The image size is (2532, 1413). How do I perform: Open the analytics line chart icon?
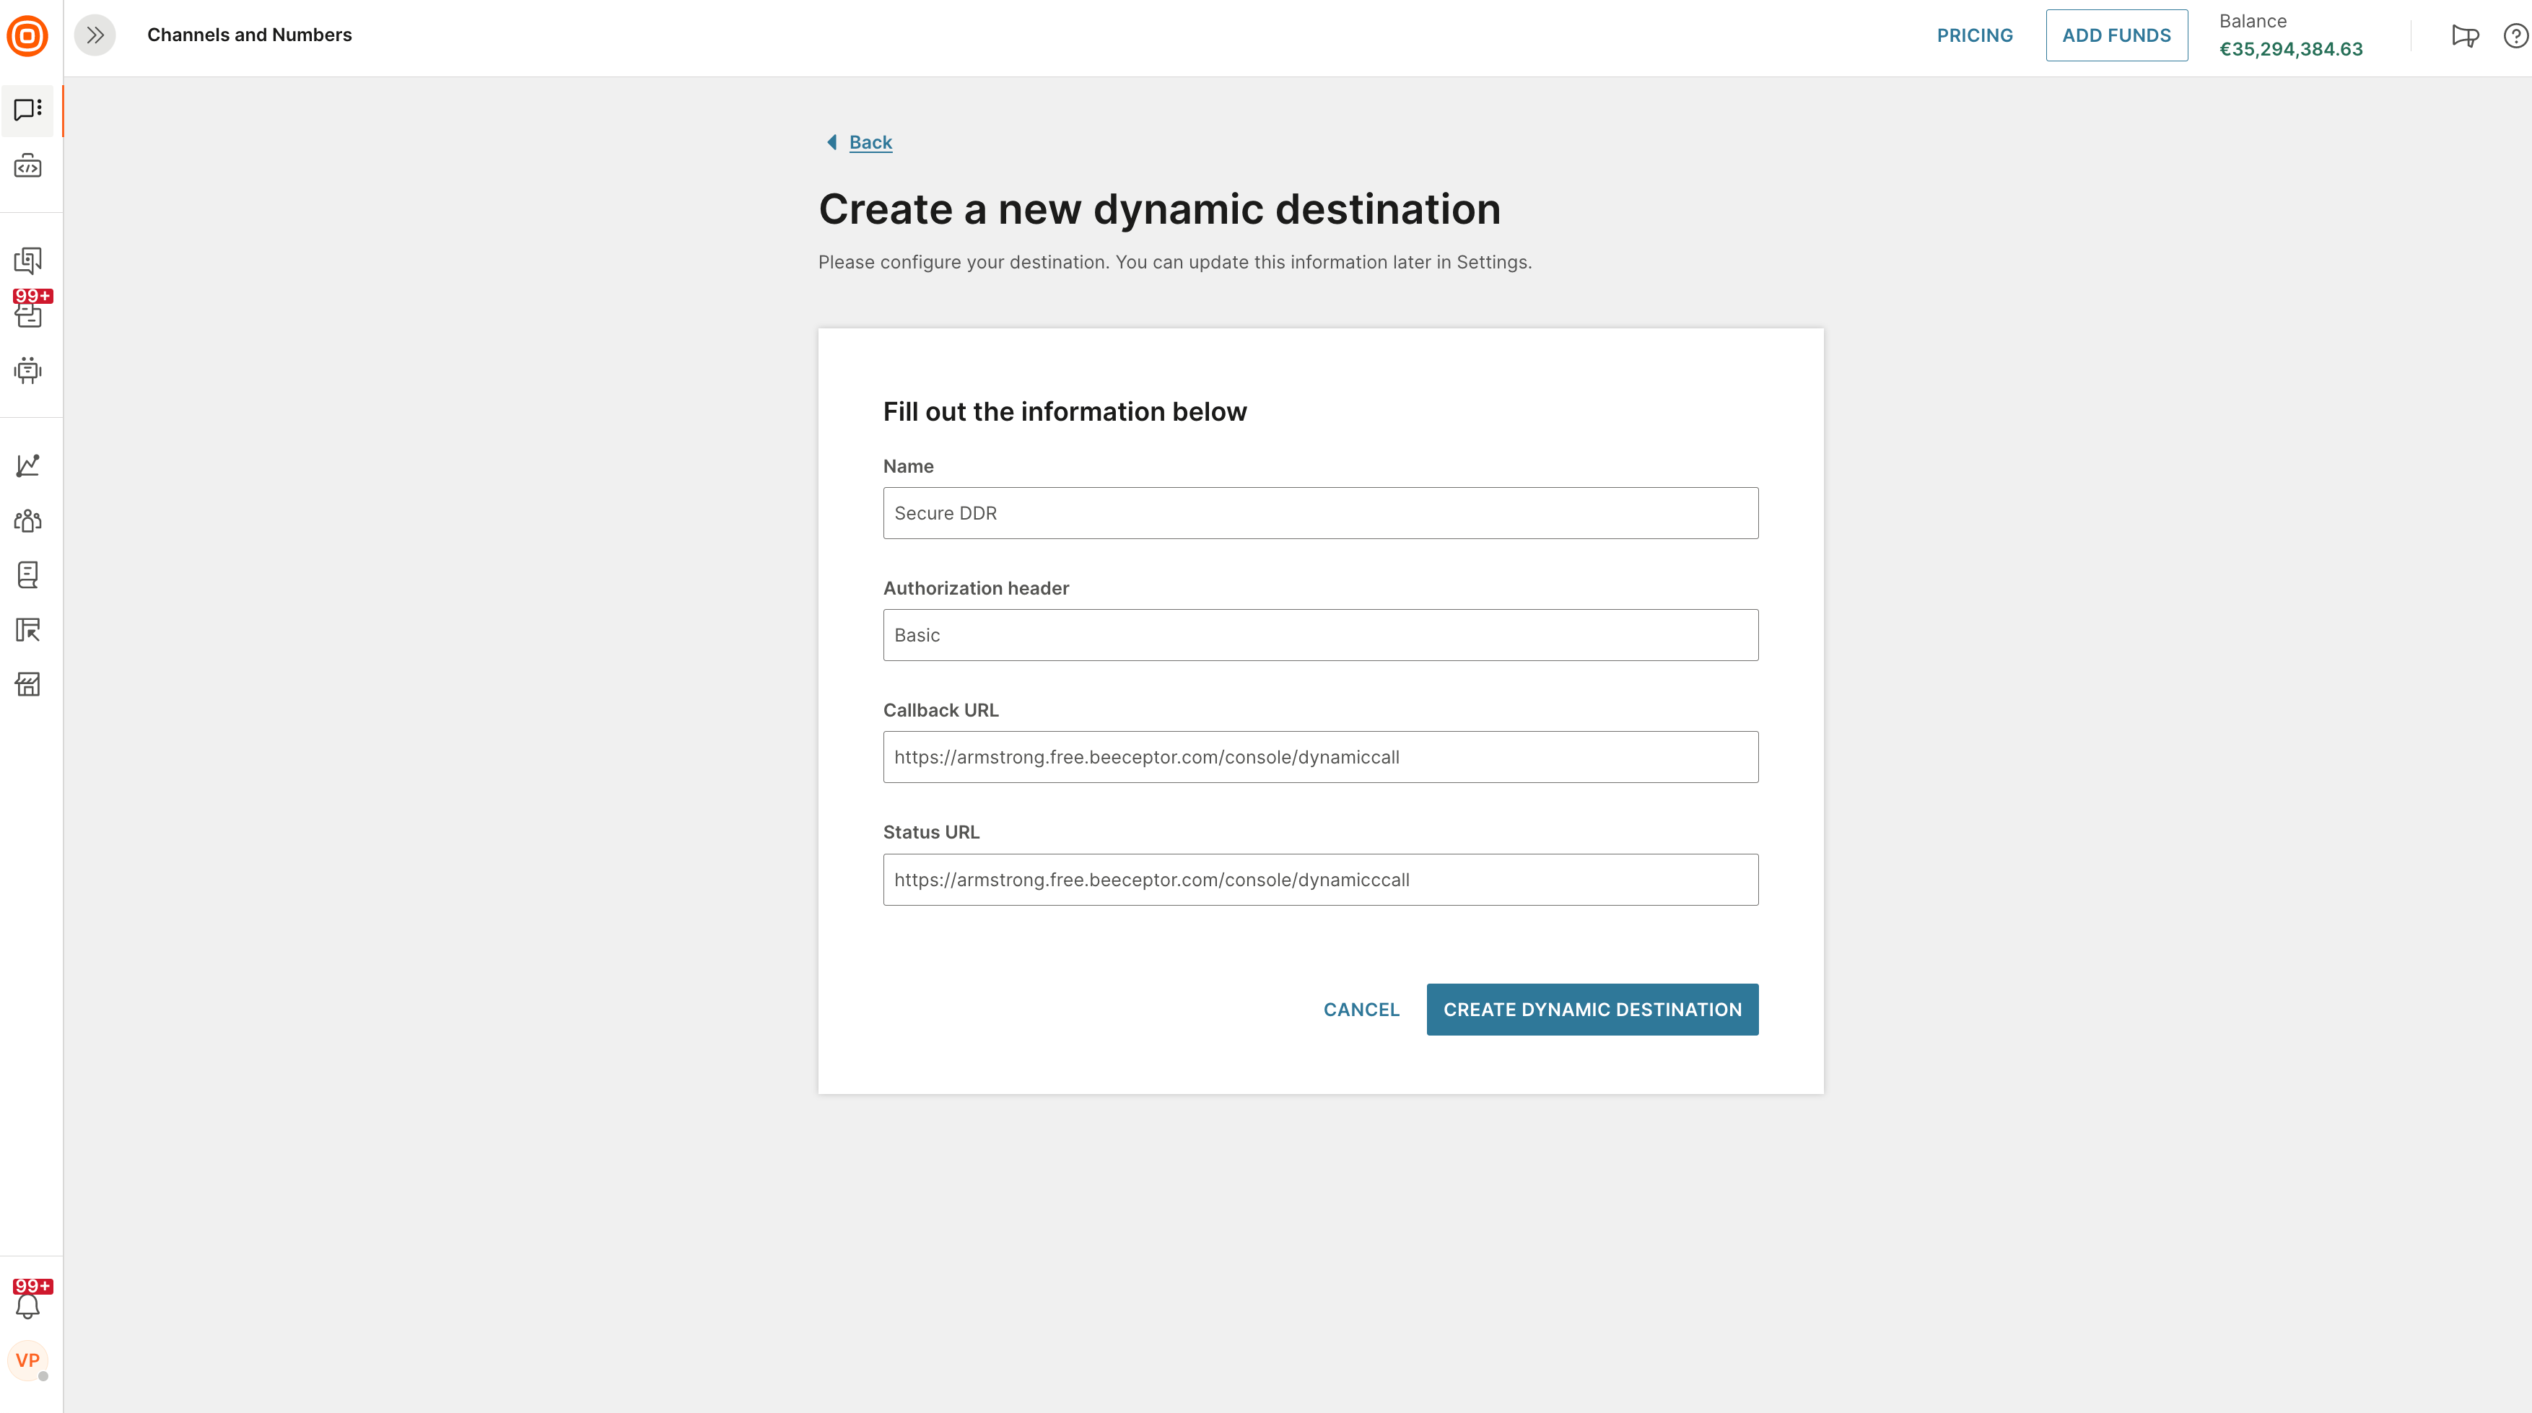[27, 465]
